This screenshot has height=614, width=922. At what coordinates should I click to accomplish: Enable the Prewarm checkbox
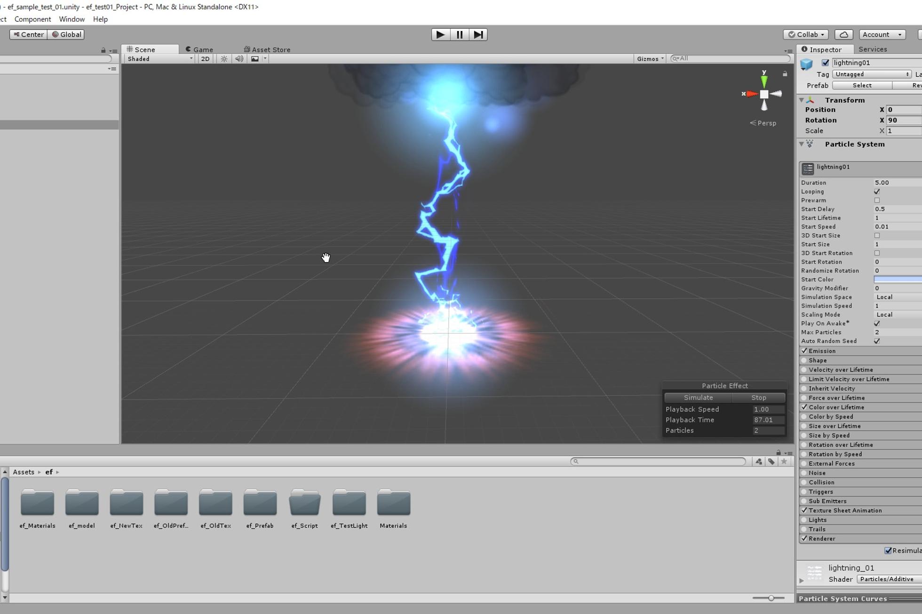click(x=877, y=200)
